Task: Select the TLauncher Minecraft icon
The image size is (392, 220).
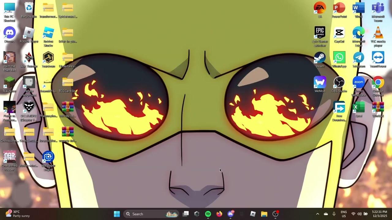Action: click(x=9, y=85)
